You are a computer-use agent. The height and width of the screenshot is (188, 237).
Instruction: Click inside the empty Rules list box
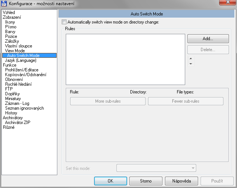[x=125, y=60]
